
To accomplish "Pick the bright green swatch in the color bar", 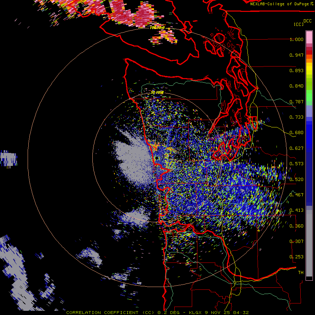I will [309, 95].
